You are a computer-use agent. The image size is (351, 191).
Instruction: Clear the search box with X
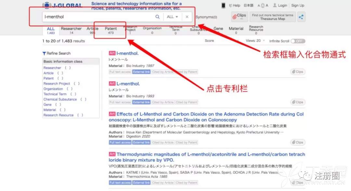pos(187,17)
